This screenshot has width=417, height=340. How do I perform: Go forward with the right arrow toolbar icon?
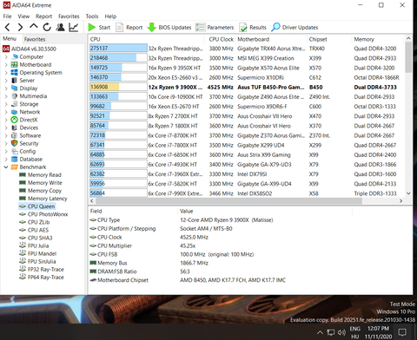(x=20, y=27)
